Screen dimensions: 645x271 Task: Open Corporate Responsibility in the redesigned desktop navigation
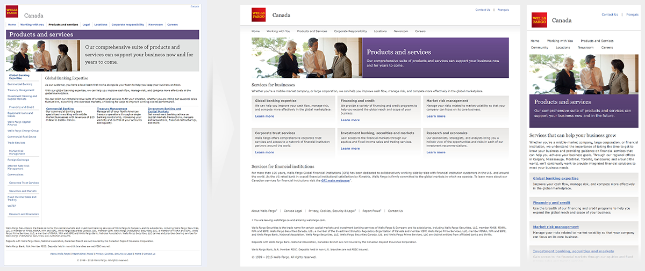point(350,31)
